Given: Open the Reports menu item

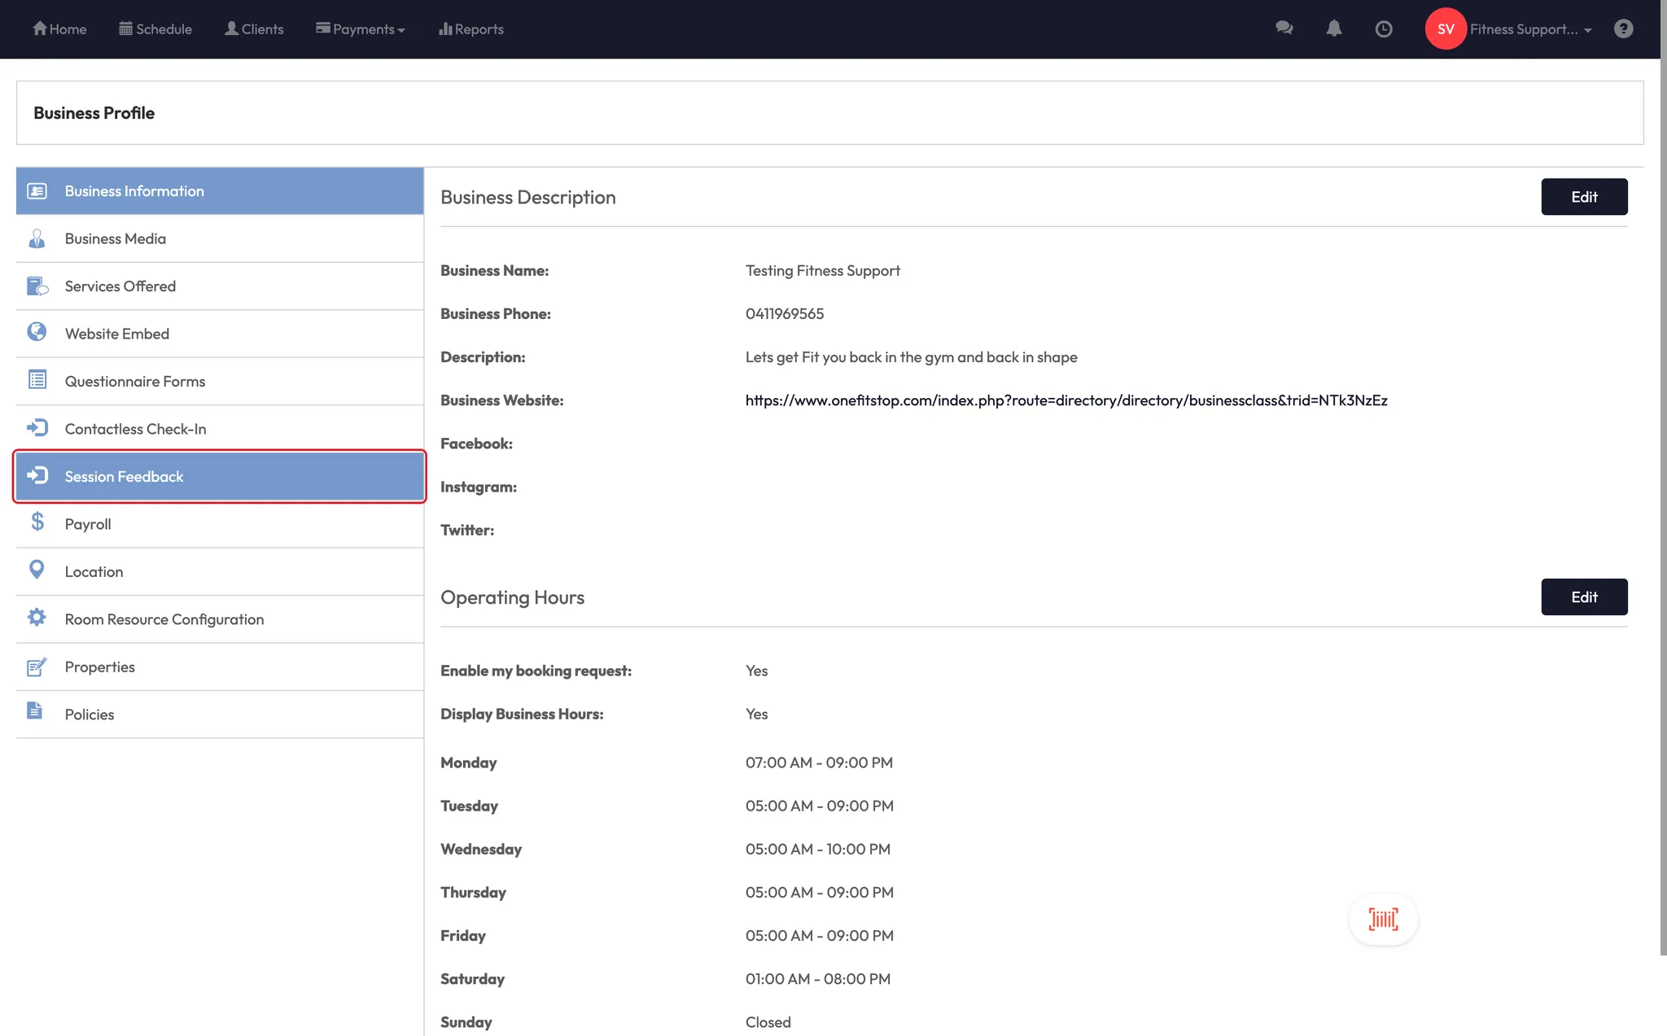Looking at the screenshot, I should 470,29.
